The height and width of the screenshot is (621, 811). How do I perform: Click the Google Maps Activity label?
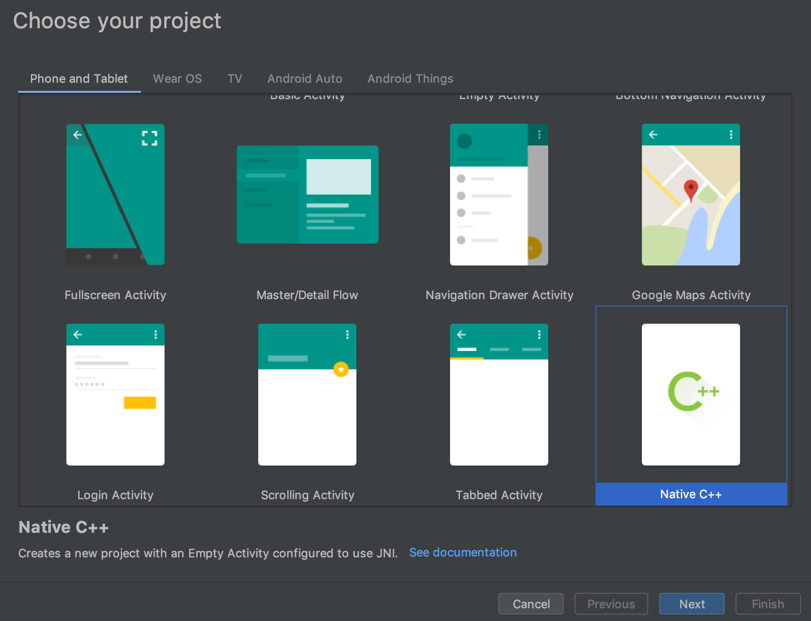691,295
